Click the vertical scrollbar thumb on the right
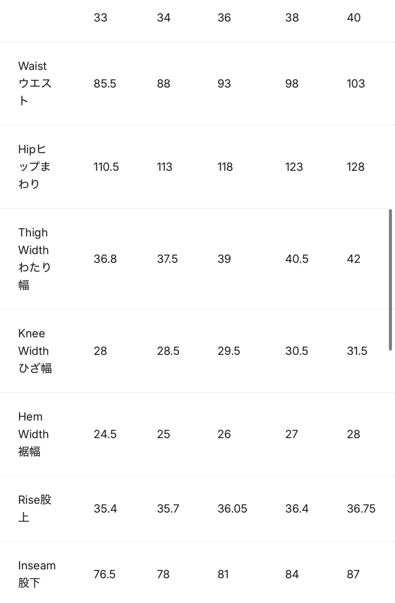 [x=390, y=280]
